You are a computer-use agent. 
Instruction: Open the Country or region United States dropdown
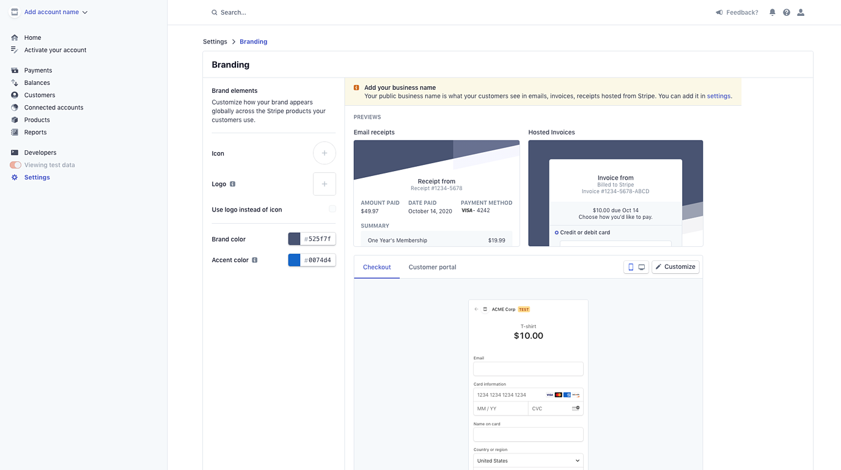tap(528, 461)
